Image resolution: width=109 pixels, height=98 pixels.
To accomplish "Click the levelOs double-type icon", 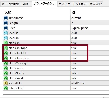I will pyautogui.click(x=6, y=33).
